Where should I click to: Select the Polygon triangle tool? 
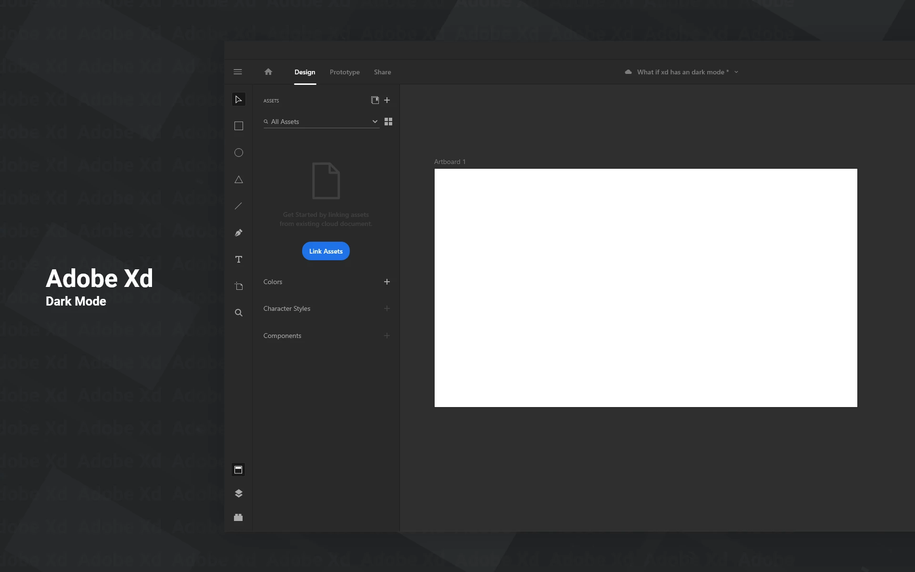click(x=238, y=180)
